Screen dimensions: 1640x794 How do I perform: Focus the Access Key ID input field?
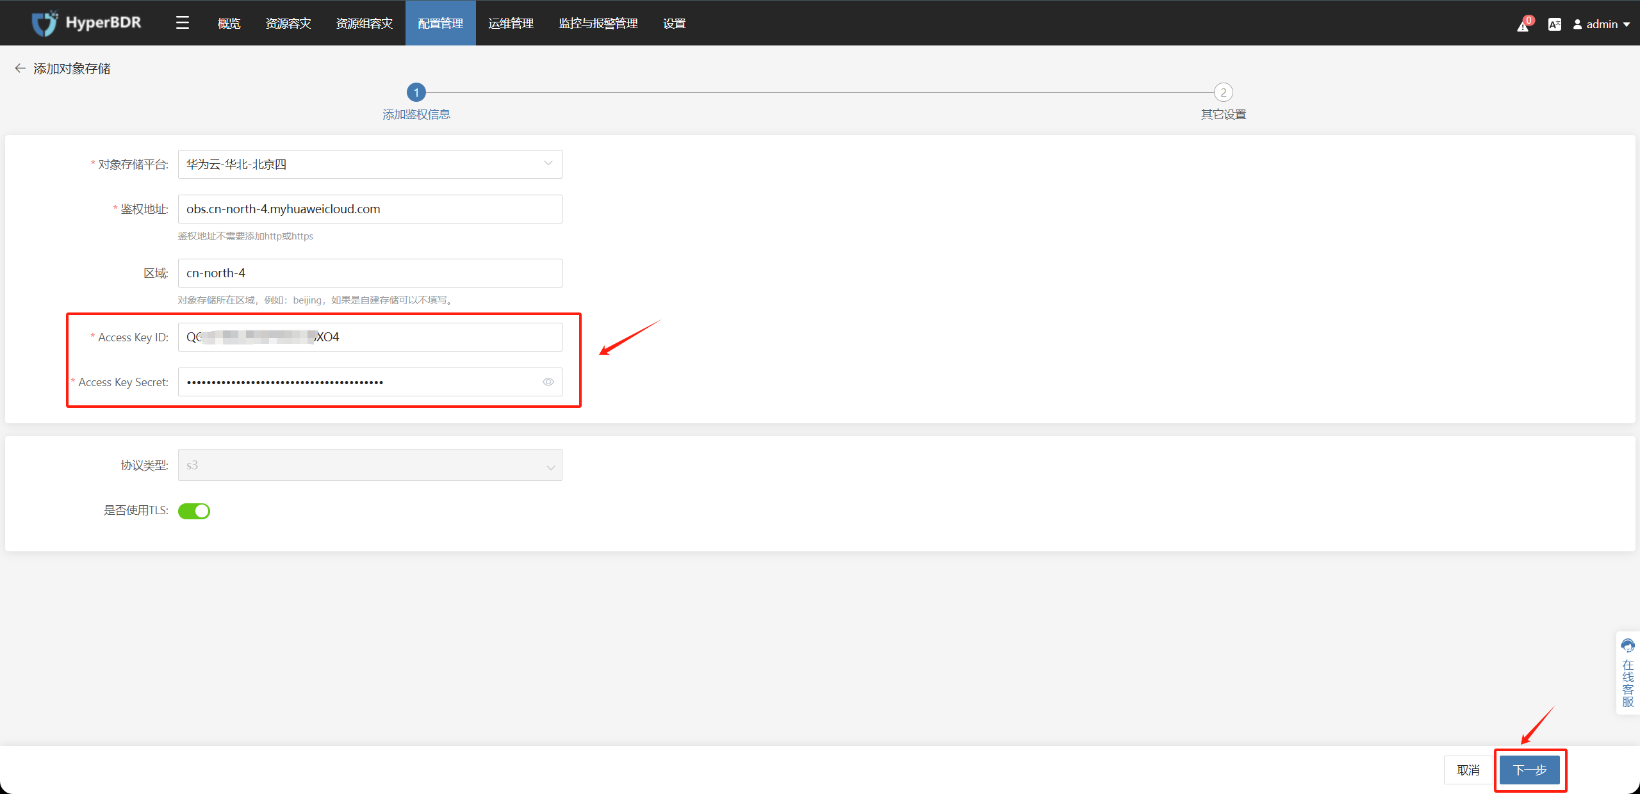click(x=370, y=337)
